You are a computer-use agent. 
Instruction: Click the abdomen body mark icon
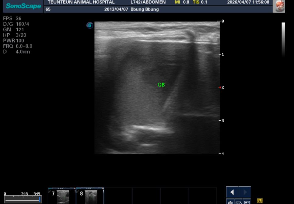(279, 6)
